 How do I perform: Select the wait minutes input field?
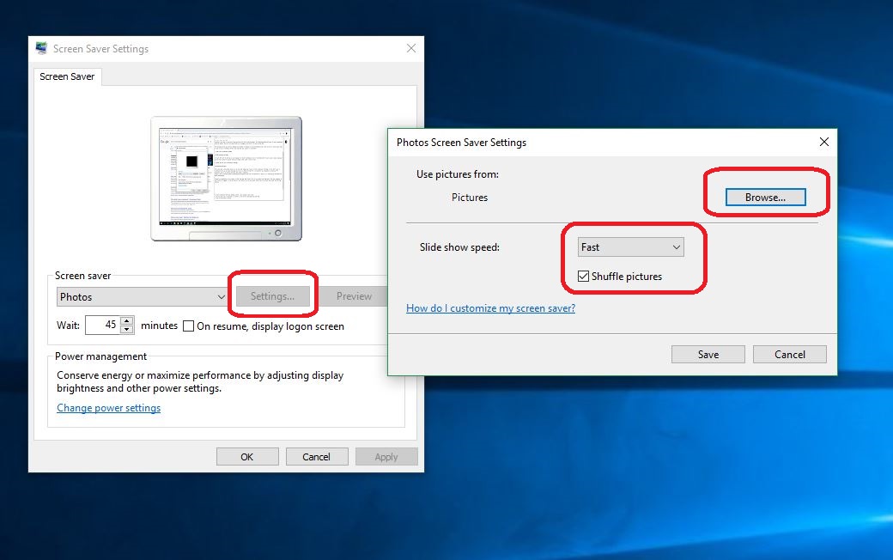[x=105, y=325]
